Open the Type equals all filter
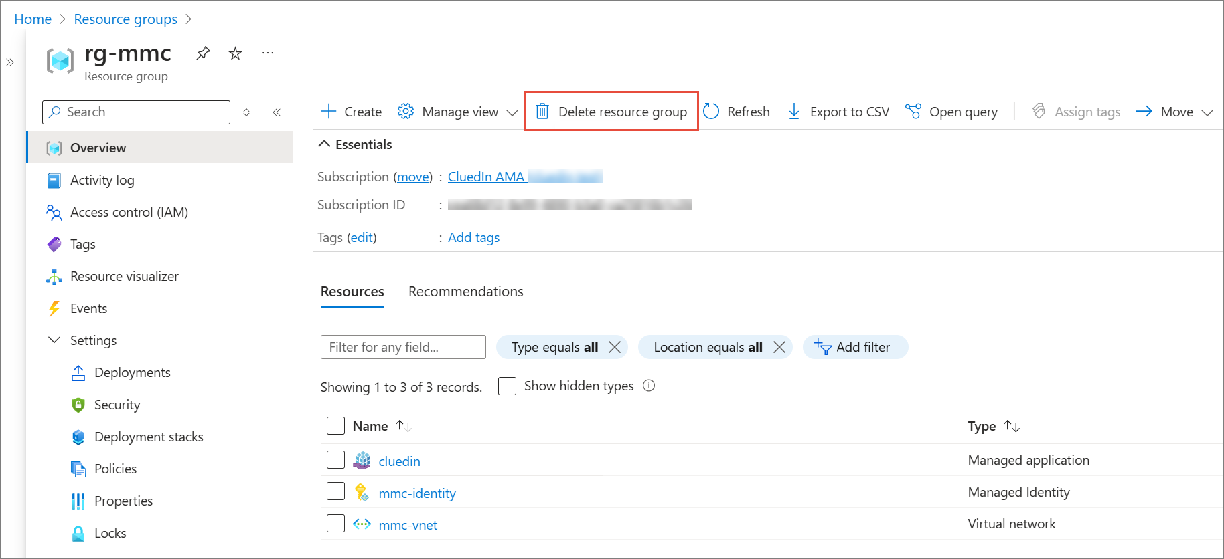 554,347
